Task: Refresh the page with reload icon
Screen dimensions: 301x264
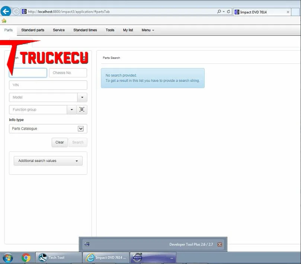Action: coord(228,12)
